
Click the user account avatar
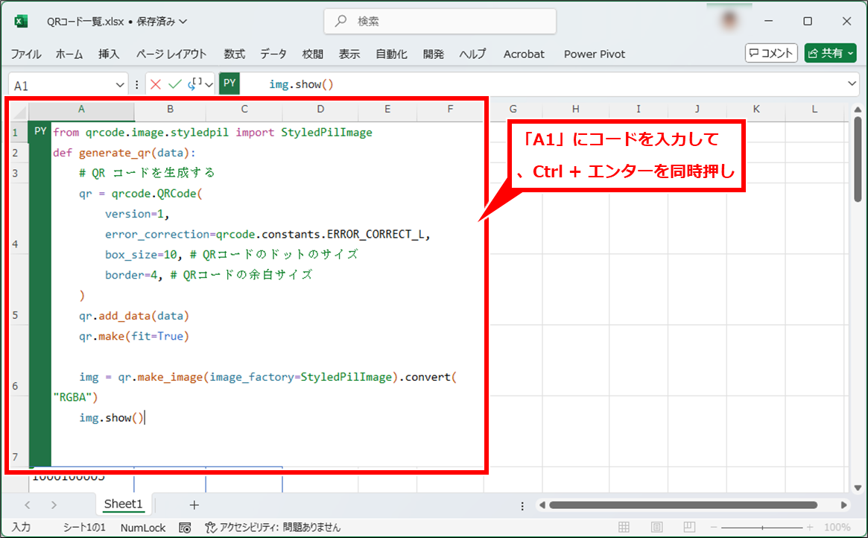729,21
